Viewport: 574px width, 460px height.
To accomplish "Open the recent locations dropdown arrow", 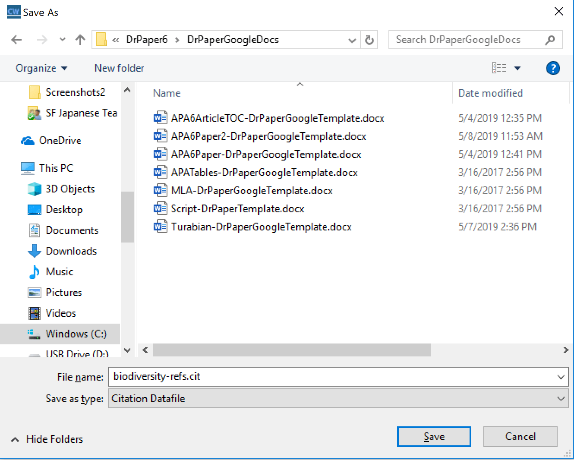I will (x=63, y=40).
